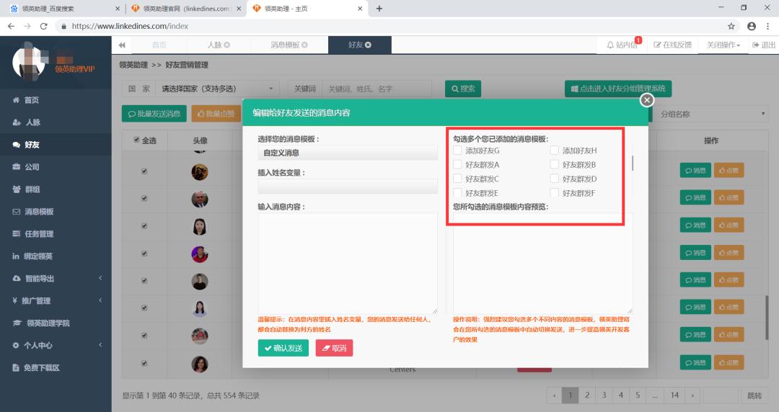
Task: Close the 消息模板 tab with its X icon
Action: pos(304,45)
